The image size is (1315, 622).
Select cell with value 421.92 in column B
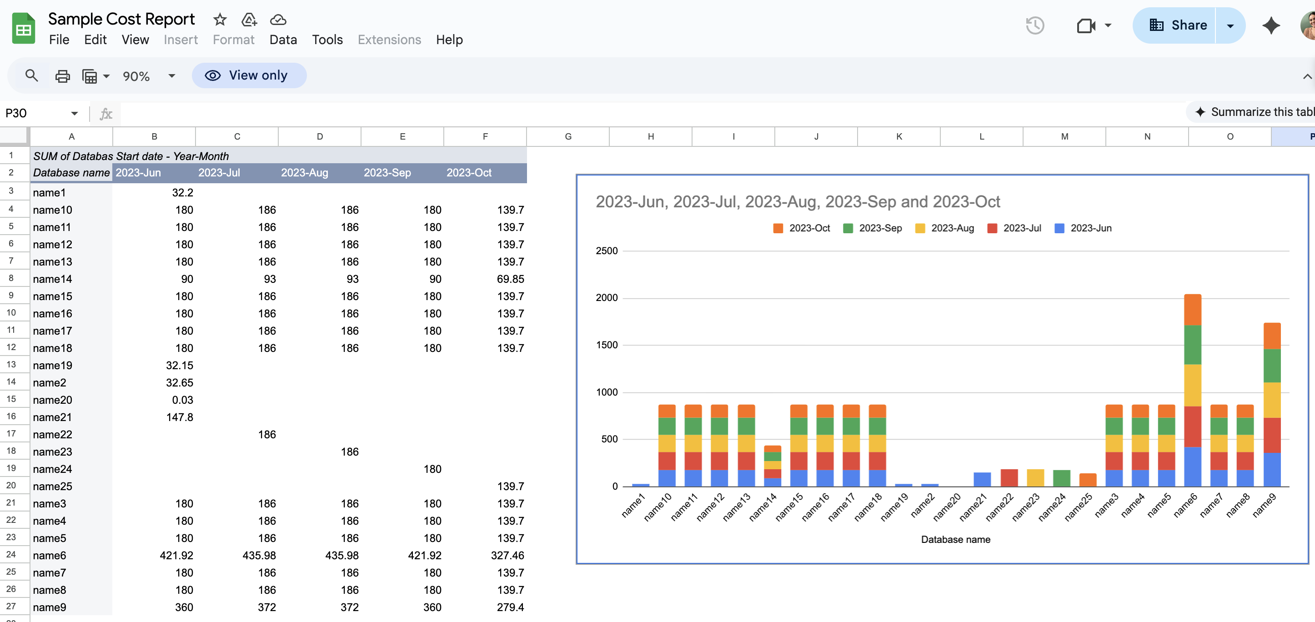(154, 555)
